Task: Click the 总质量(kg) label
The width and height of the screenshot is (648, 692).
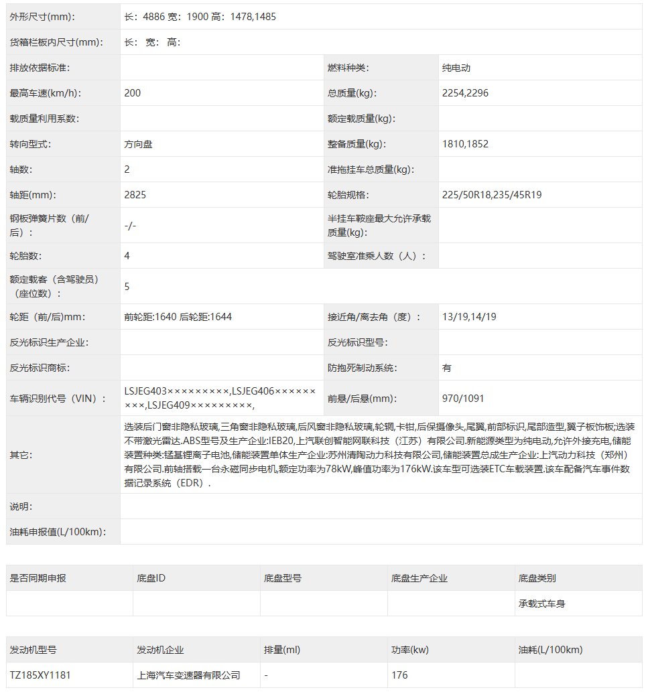Action: click(352, 93)
